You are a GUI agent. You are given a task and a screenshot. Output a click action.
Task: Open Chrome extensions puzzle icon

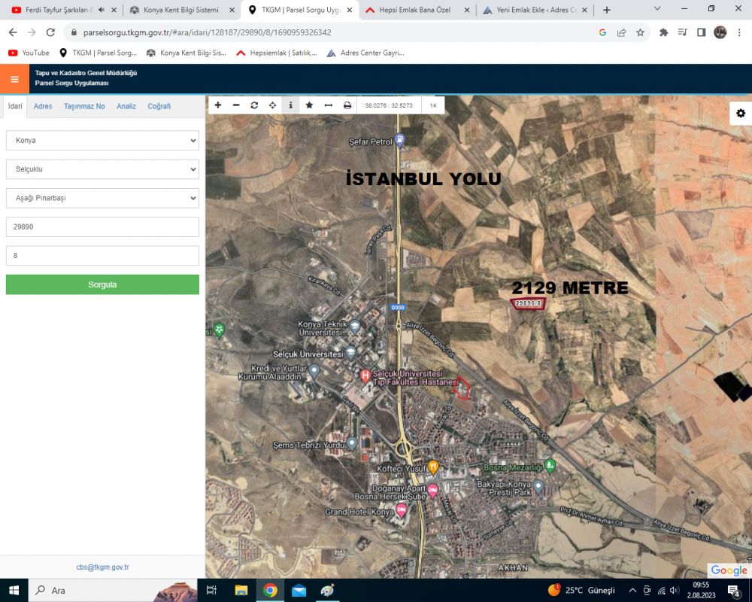pyautogui.click(x=664, y=32)
